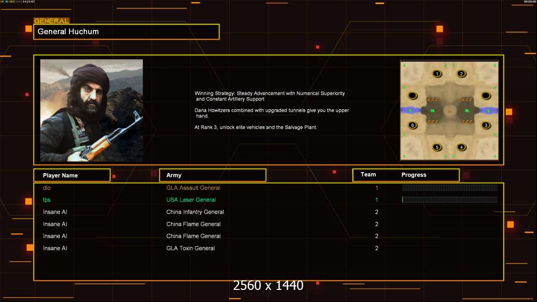Pick the unnumbered start slot above slot 6
Screen dimensions: 537x302
click(x=413, y=96)
